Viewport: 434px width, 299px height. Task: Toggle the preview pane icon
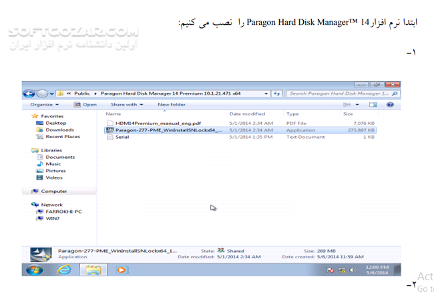click(373, 105)
